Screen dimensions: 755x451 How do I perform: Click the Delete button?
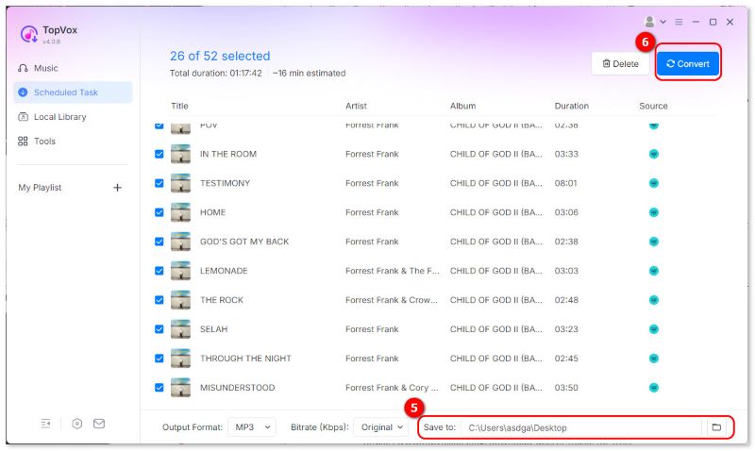point(620,64)
